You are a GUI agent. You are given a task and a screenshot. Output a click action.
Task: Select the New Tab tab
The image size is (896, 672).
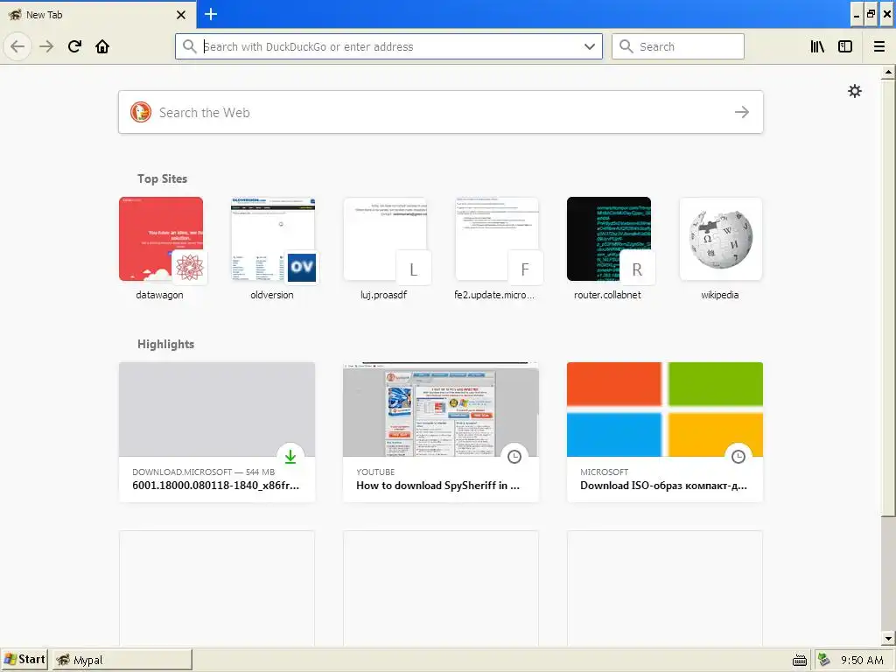pos(96,15)
